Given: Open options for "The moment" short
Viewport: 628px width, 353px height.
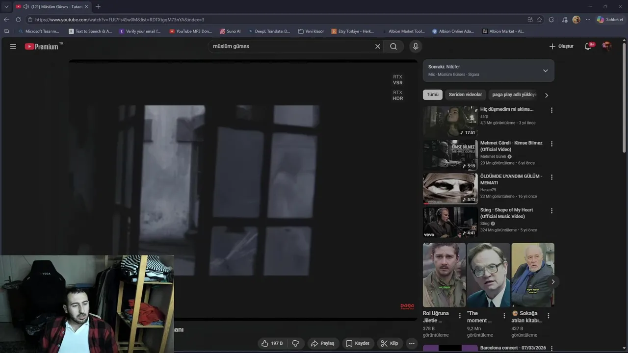Looking at the screenshot, I should coord(504,316).
